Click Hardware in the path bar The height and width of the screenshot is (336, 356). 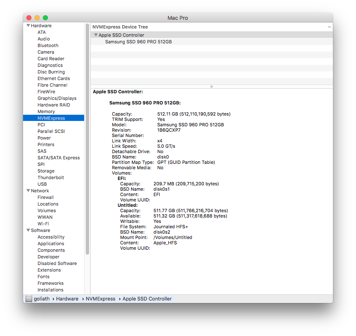(67, 298)
